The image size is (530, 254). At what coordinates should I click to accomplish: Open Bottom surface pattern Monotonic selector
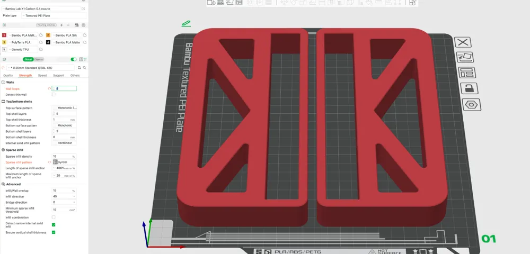[x=64, y=125]
